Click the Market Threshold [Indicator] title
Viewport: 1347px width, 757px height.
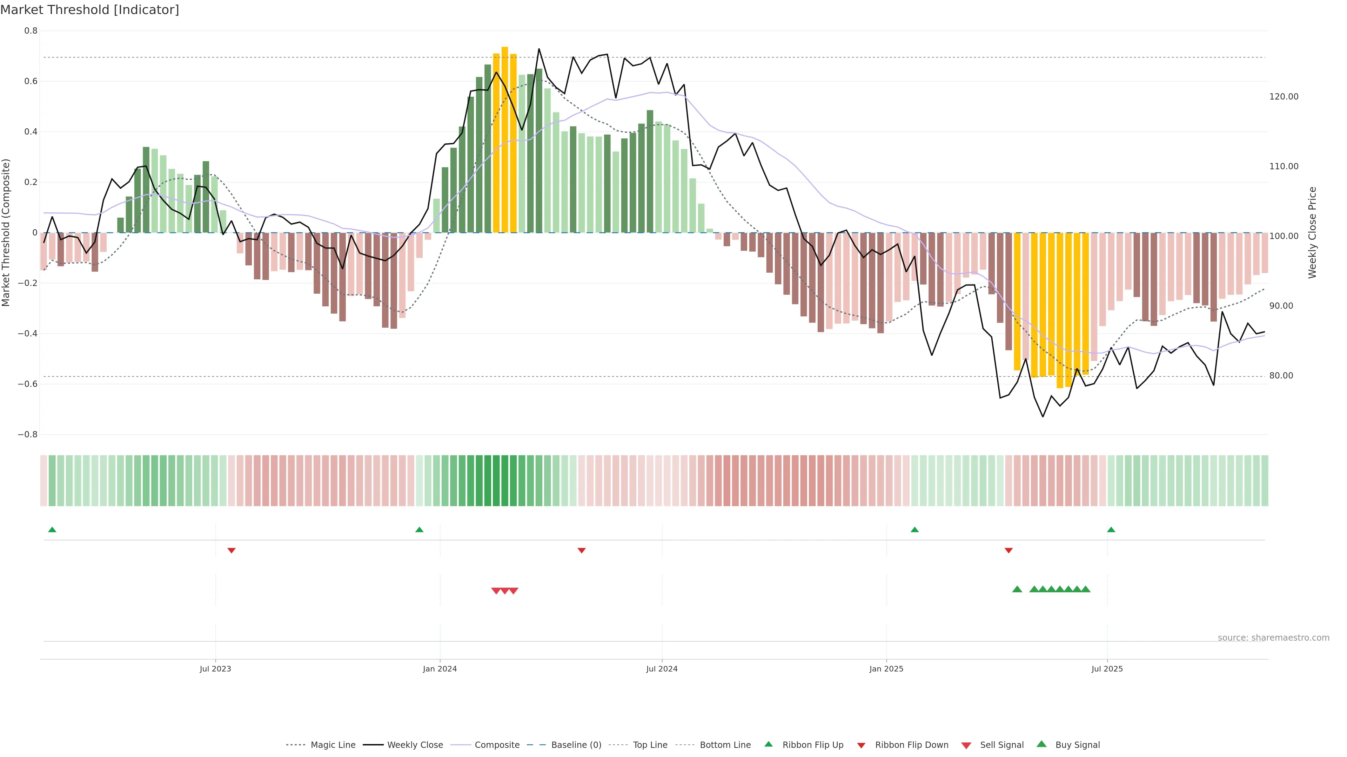pyautogui.click(x=89, y=10)
